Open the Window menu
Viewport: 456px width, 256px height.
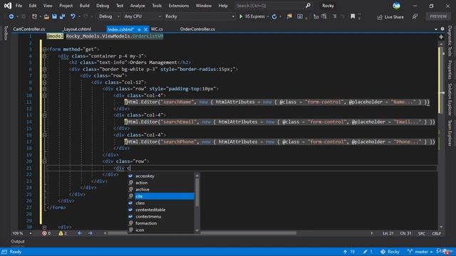click(204, 6)
